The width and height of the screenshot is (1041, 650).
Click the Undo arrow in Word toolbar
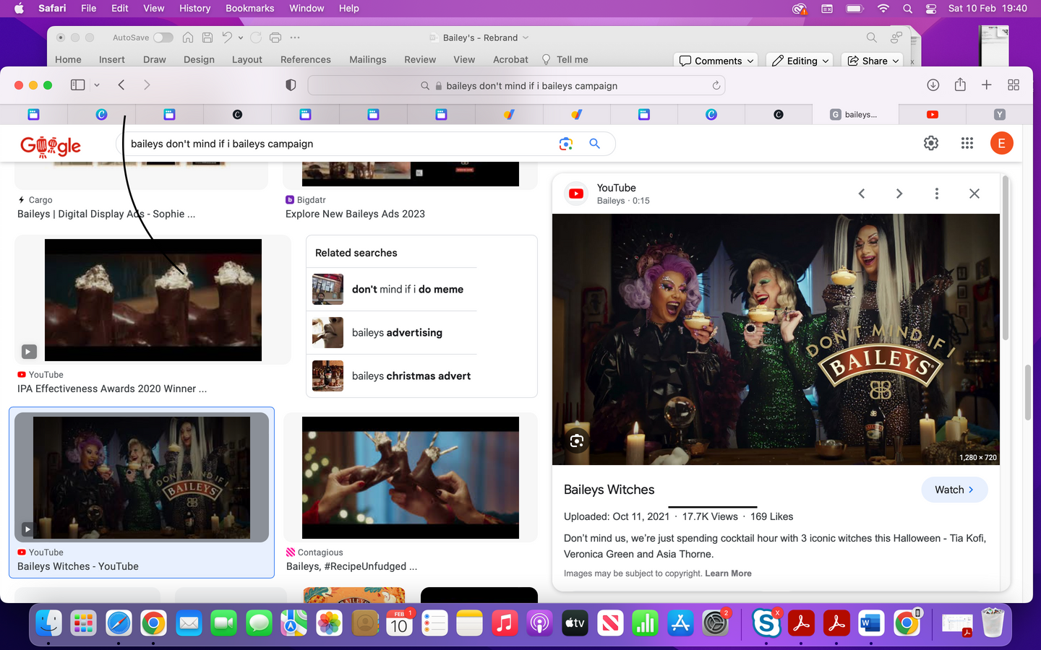click(x=227, y=38)
